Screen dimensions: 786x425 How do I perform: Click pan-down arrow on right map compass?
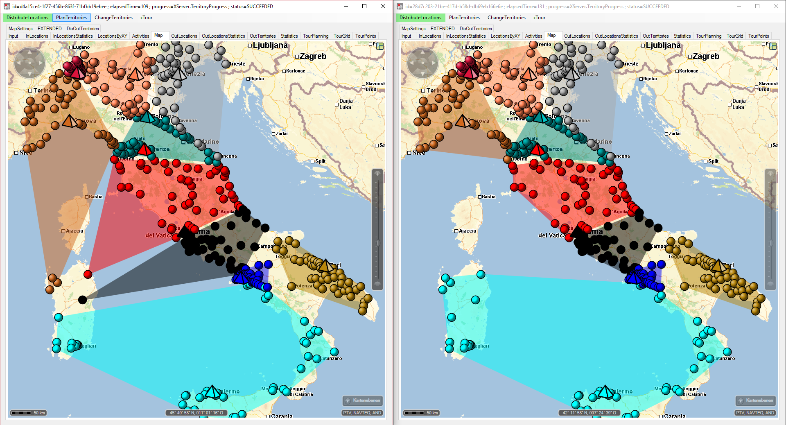pyautogui.click(x=422, y=74)
